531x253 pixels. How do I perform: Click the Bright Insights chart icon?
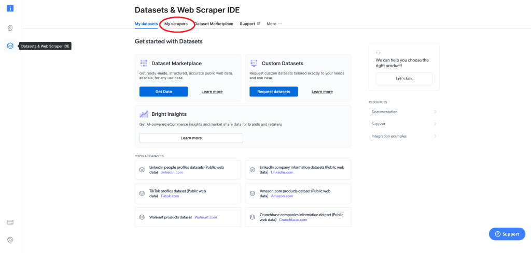[x=144, y=114]
